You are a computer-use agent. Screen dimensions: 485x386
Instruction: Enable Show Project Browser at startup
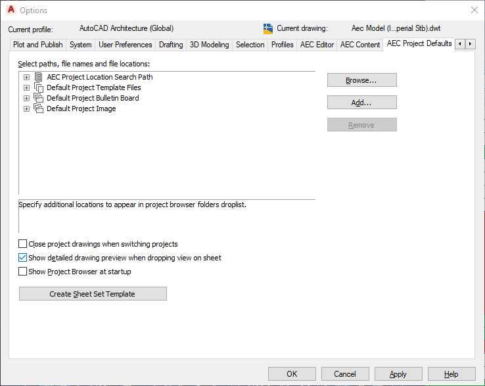22,272
